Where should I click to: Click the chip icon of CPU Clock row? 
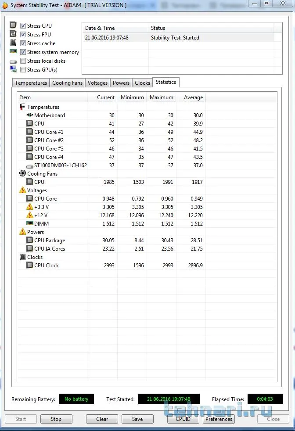29,265
